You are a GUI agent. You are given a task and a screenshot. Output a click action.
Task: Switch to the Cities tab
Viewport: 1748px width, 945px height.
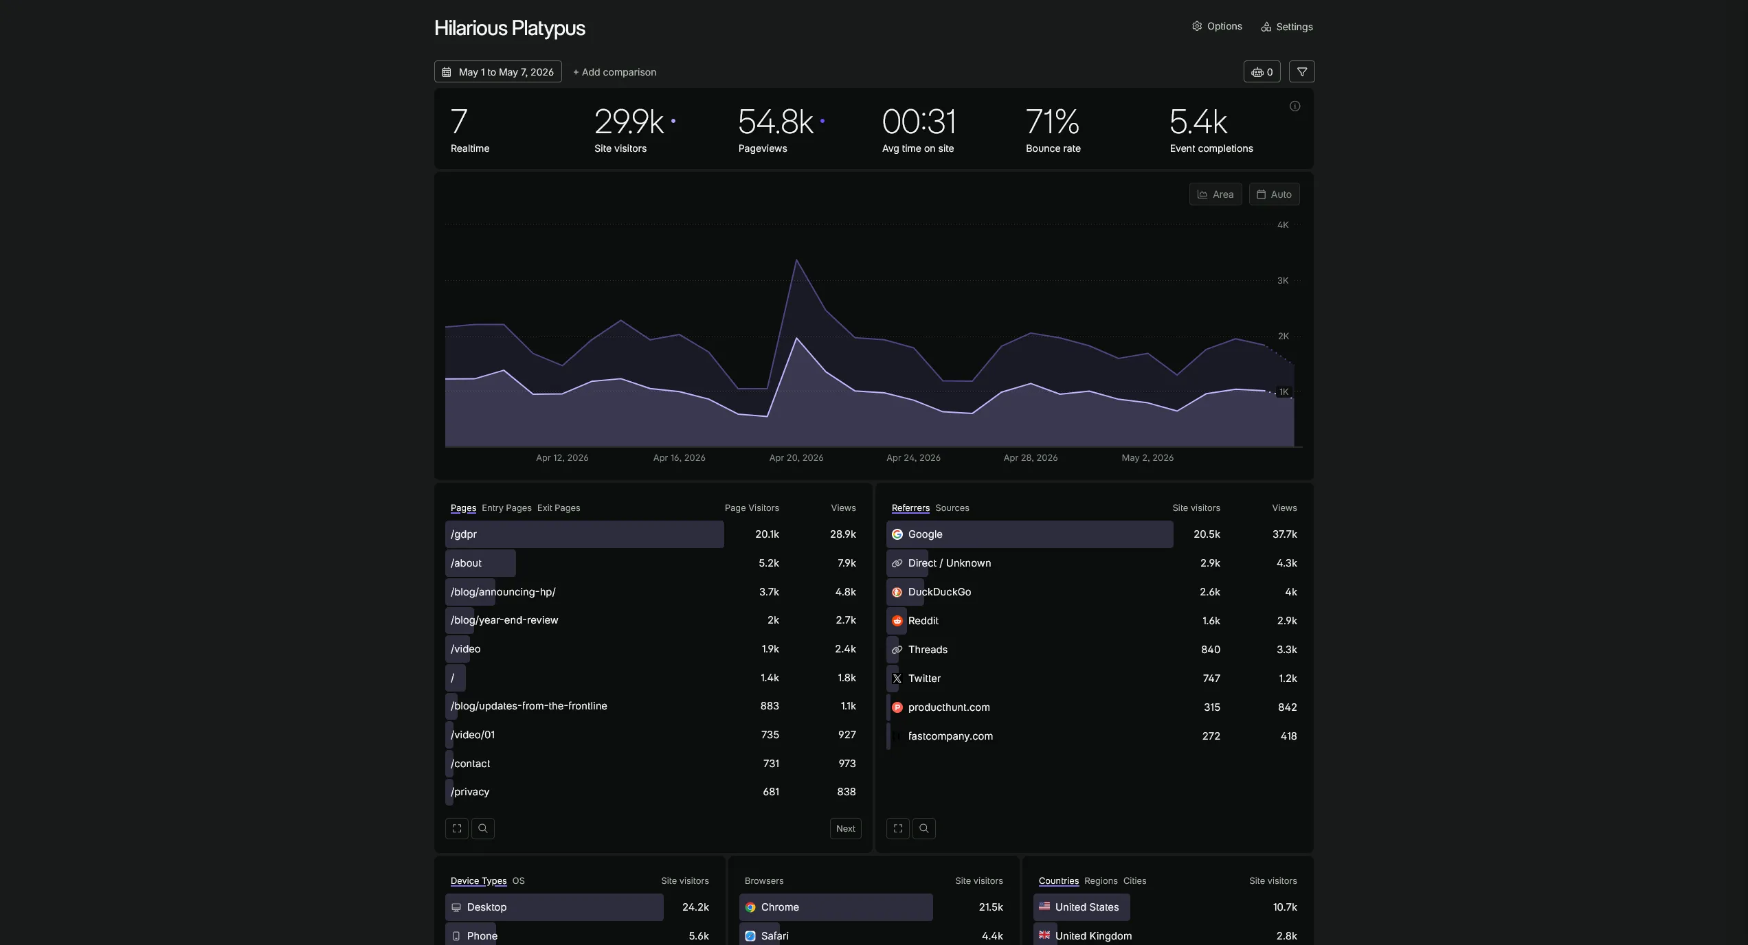coord(1134,880)
